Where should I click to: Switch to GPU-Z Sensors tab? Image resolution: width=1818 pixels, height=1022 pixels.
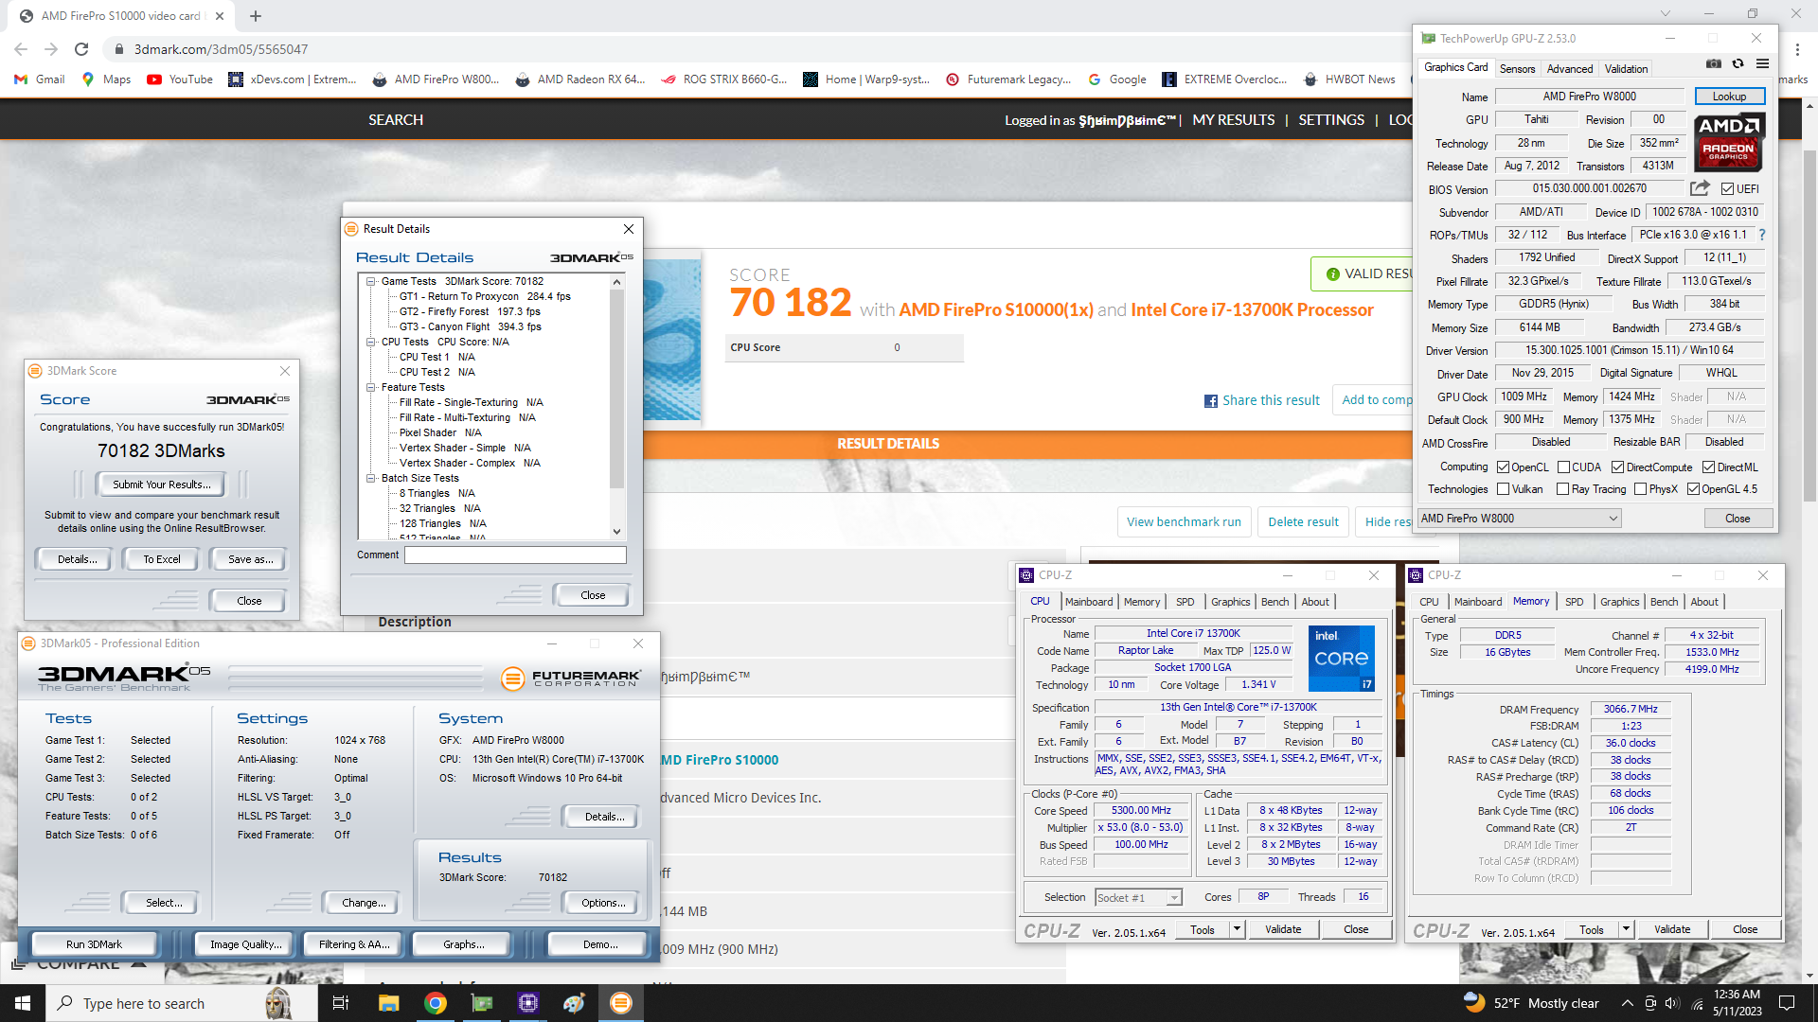click(x=1517, y=68)
